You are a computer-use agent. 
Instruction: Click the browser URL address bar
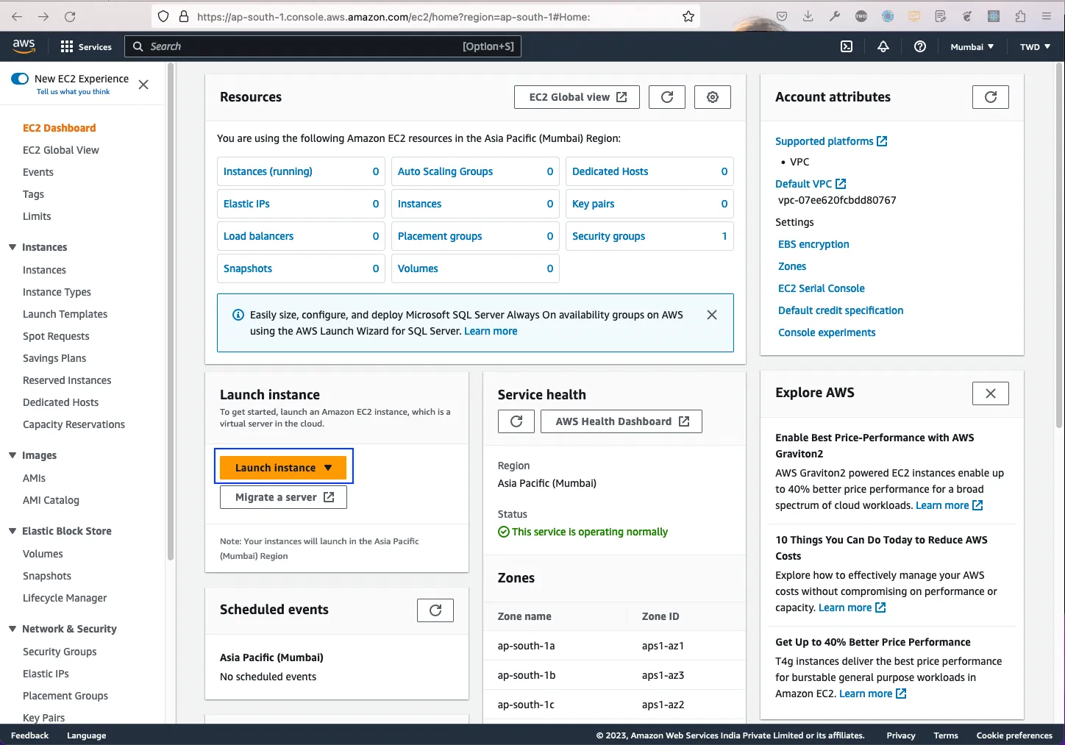425,16
